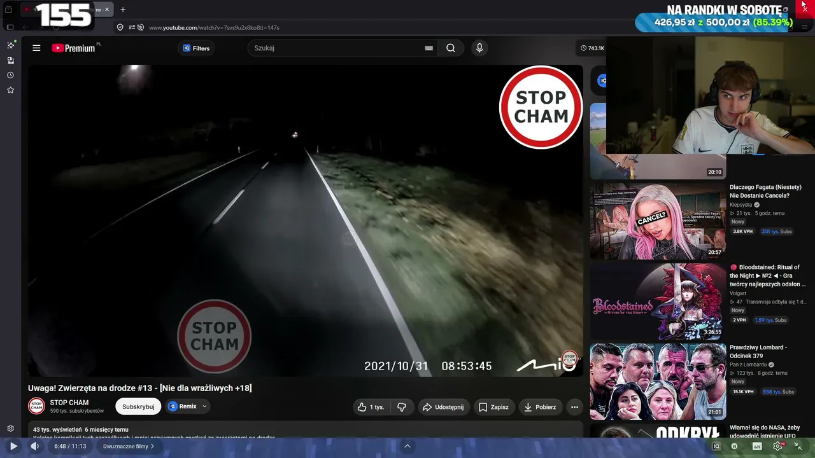The height and width of the screenshot is (458, 815).
Task: Click the video frame to toggle playback
Action: (x=306, y=221)
